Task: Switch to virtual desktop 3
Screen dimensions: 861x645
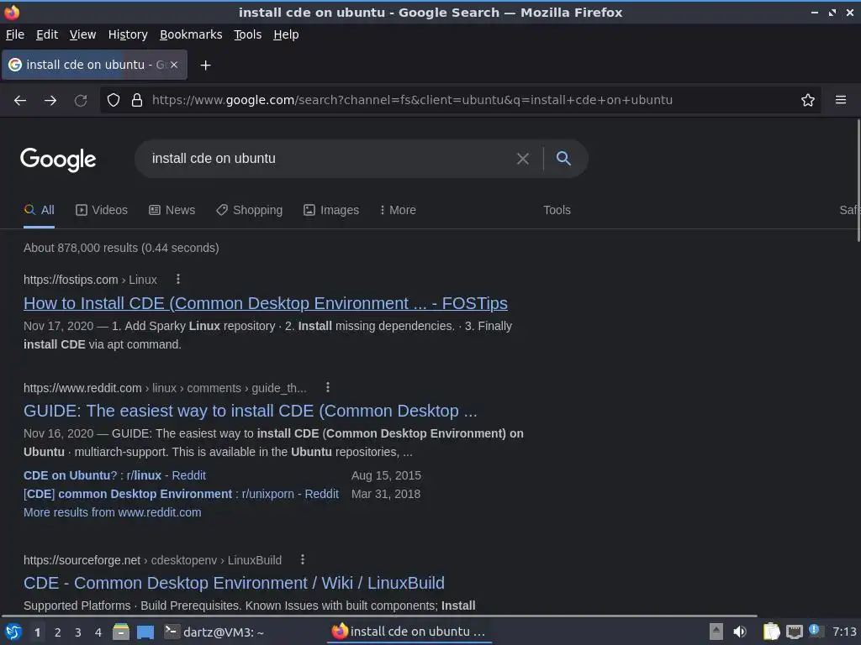Action: [78, 632]
